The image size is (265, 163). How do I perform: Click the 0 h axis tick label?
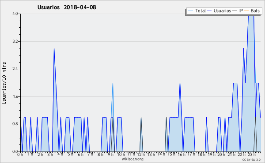[x=20, y=154]
